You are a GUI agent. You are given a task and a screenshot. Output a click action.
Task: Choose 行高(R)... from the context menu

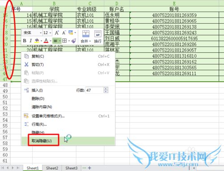click(x=68, y=124)
